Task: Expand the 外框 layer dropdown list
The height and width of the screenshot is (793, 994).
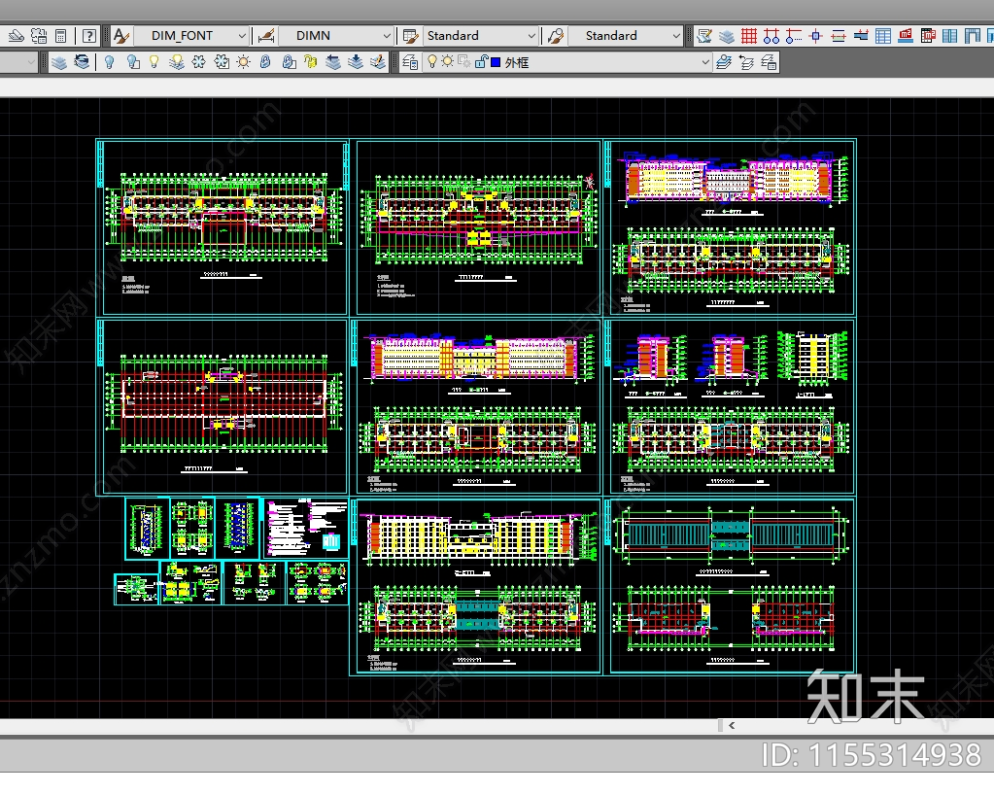Action: (704, 62)
